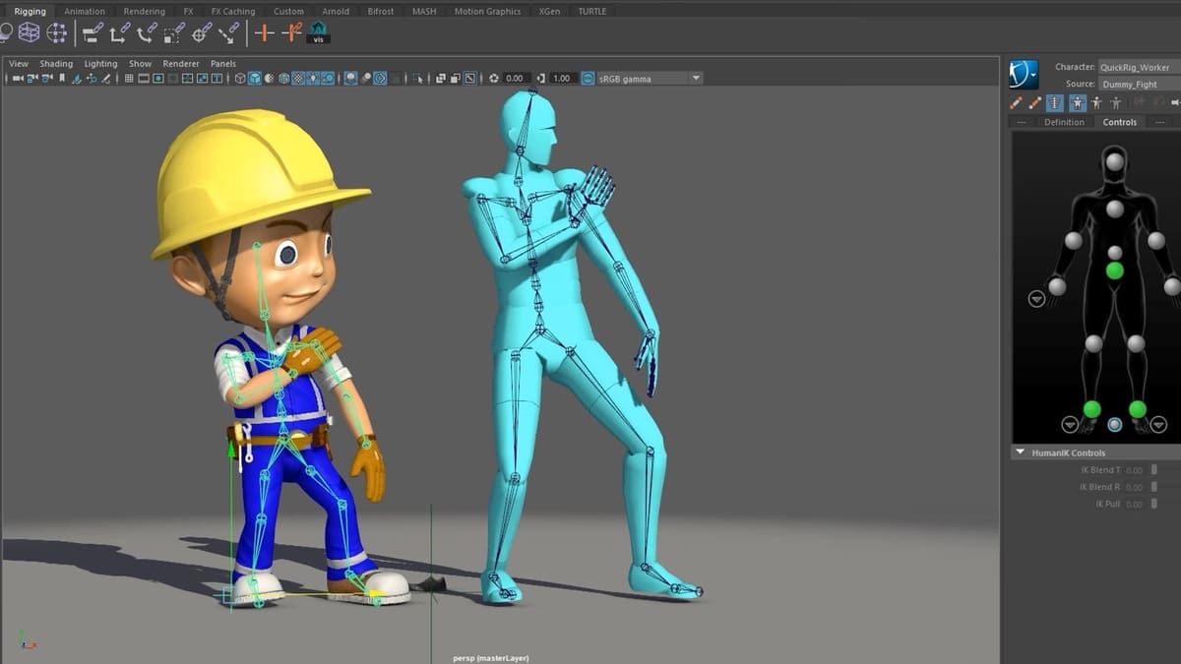
Task: Open the Renderer panel menu
Action: click(x=181, y=64)
